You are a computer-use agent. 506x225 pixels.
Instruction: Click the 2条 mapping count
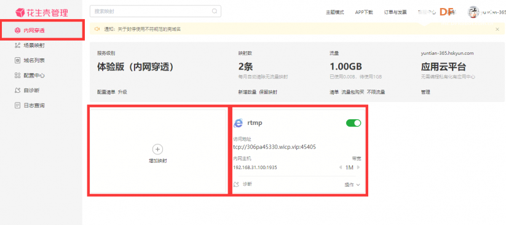245,67
